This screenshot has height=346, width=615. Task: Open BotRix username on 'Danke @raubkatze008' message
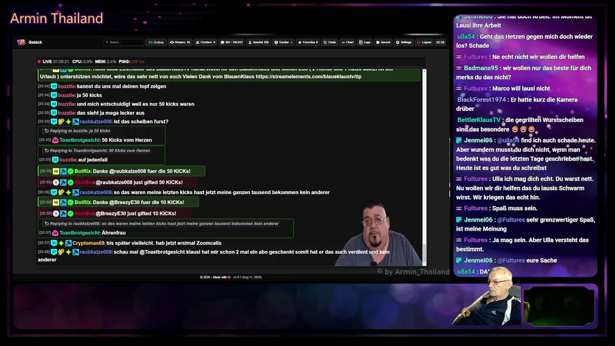pos(83,171)
